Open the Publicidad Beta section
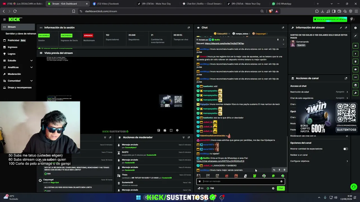 18,40
